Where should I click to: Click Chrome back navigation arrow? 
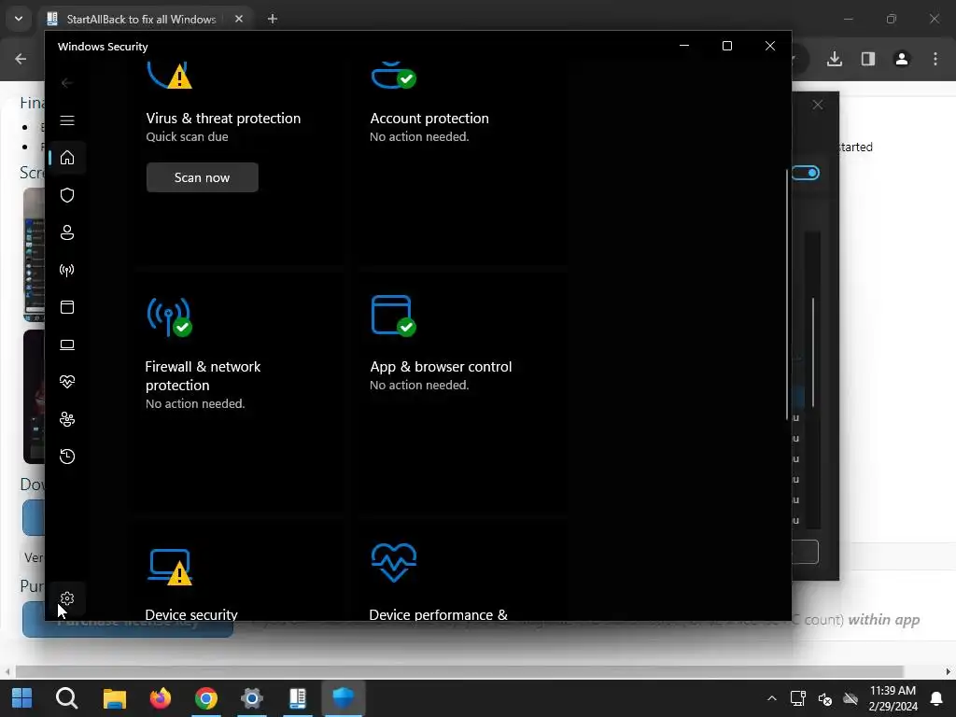(21, 59)
